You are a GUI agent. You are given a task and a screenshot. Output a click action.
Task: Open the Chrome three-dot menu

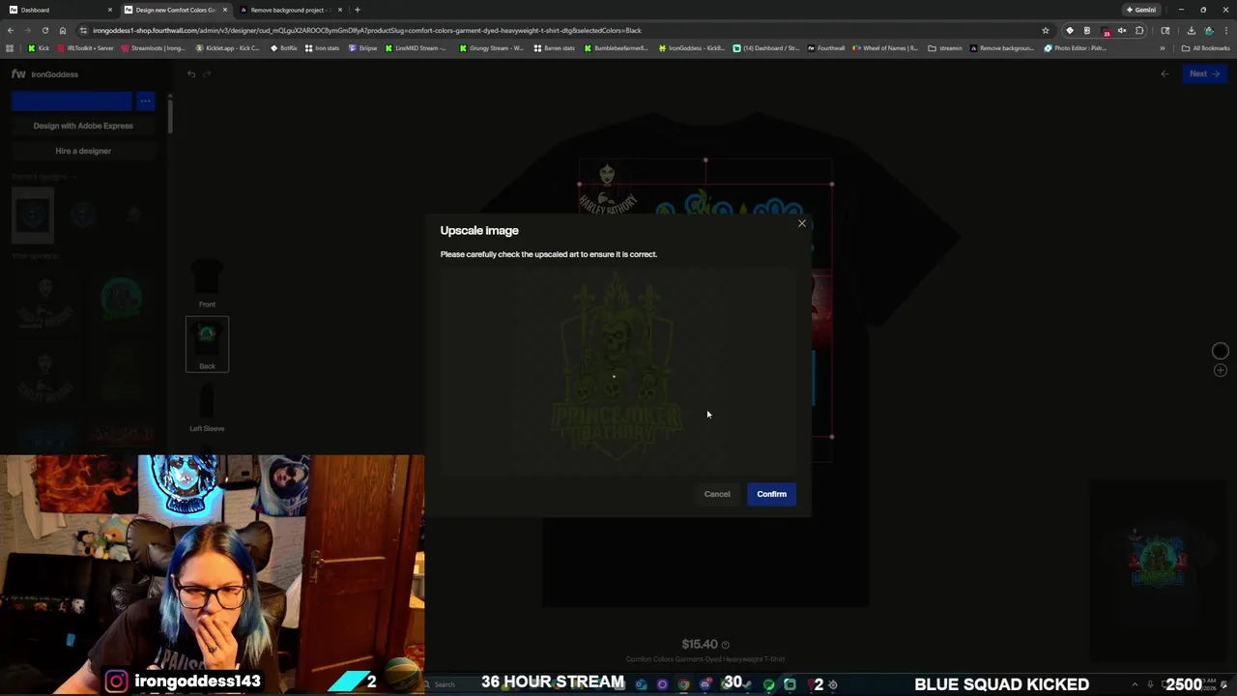[x=1225, y=30]
